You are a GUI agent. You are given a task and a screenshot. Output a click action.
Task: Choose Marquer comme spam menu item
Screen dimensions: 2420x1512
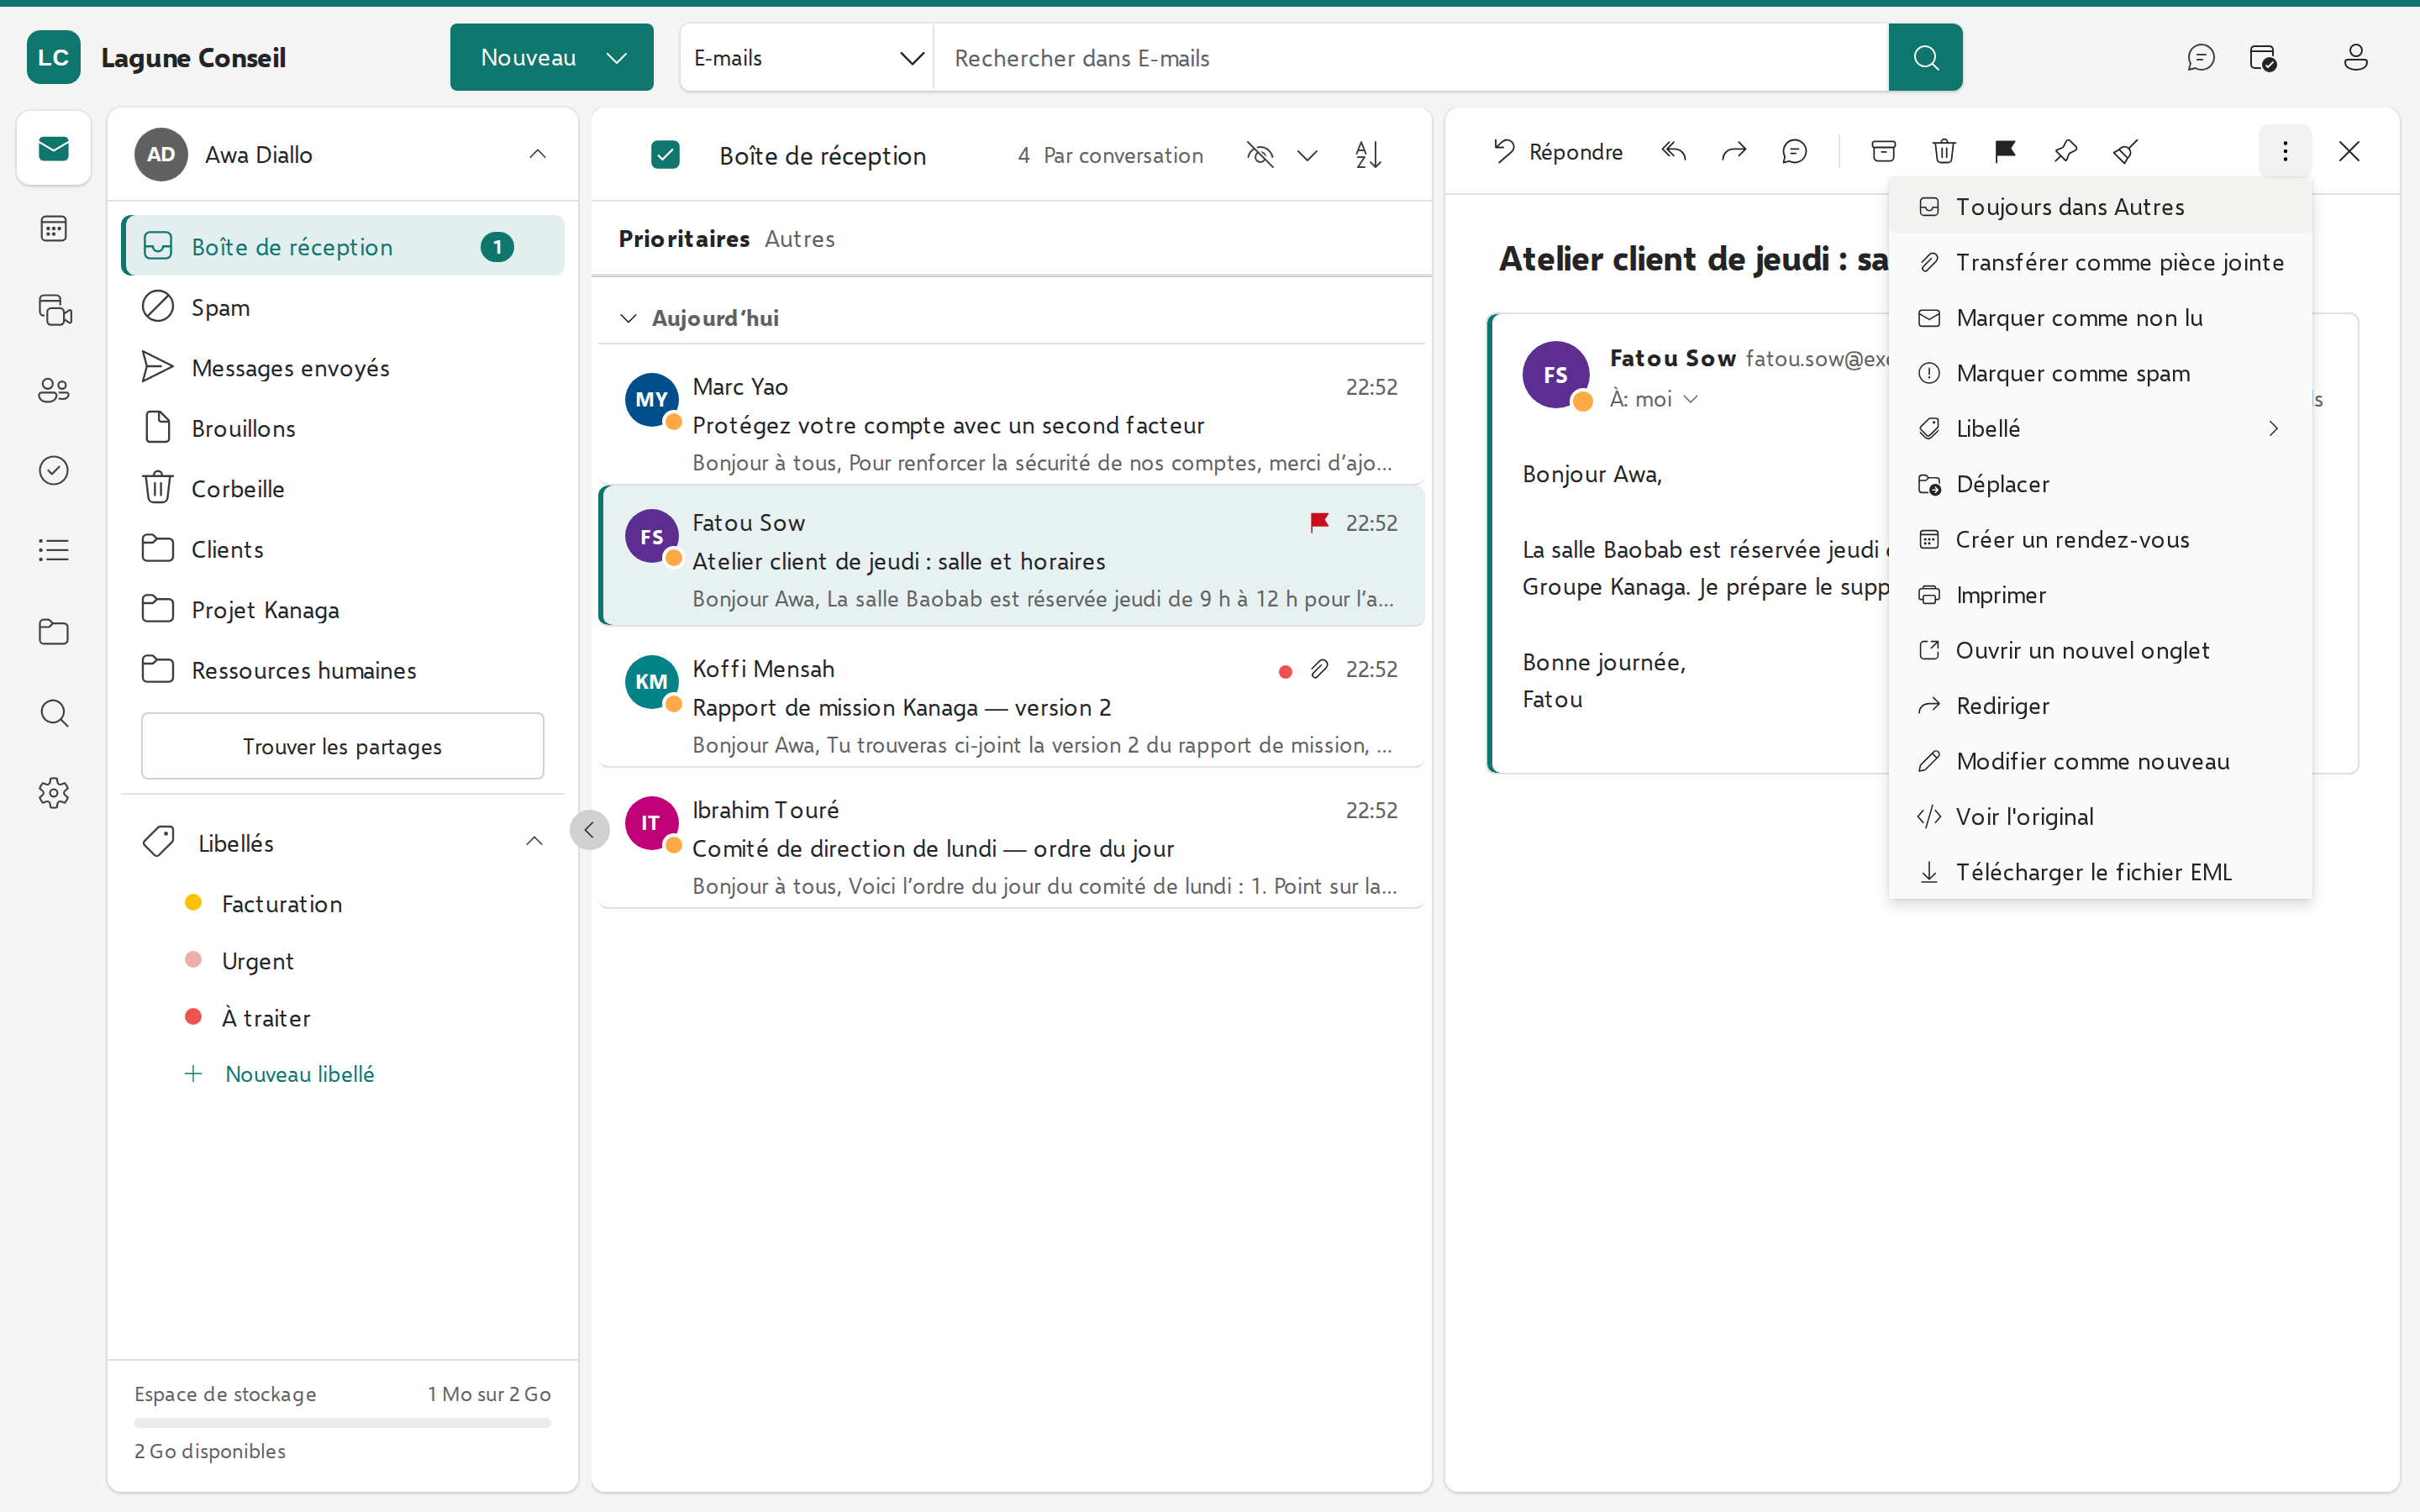[x=2100, y=373]
